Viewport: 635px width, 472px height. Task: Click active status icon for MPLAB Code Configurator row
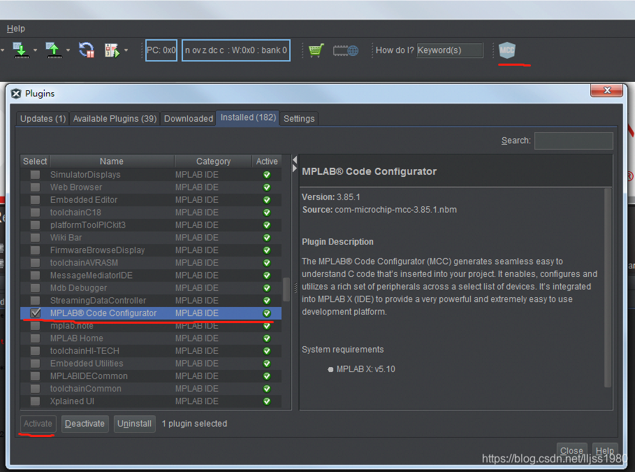pos(267,313)
